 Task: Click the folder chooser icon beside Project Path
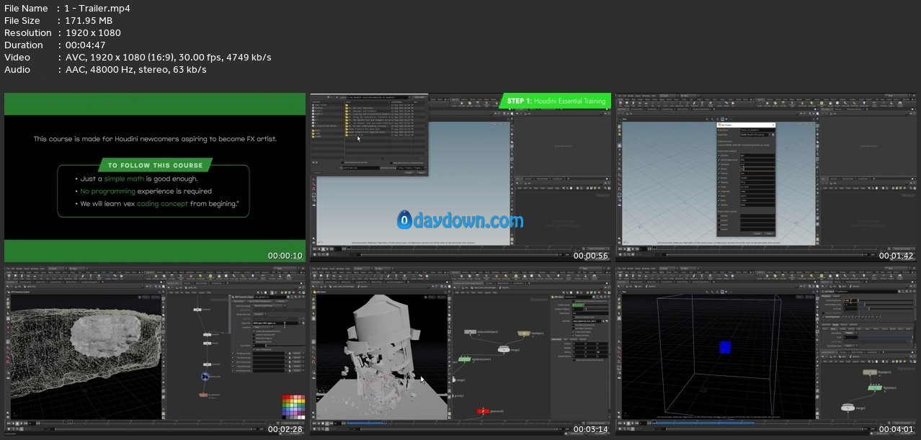pos(773,135)
